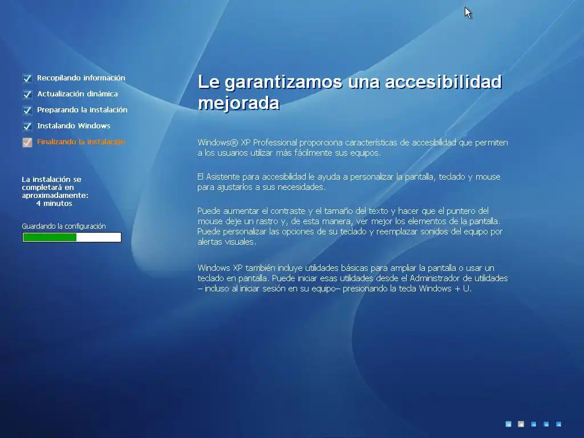Select the Actualización dinámica step label

[78, 94]
